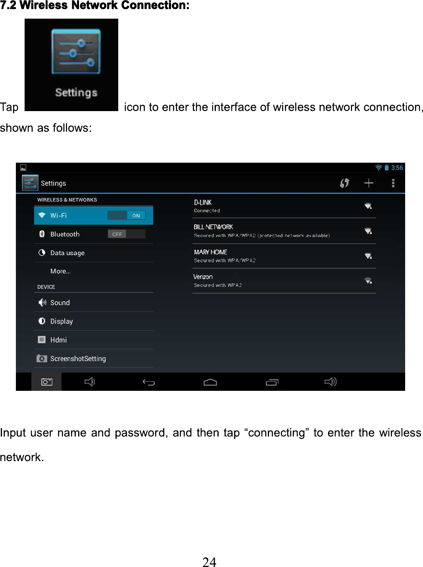The width and height of the screenshot is (423, 567).
Task: Turn off the Wi-Fi ON switch
Action: (127, 215)
